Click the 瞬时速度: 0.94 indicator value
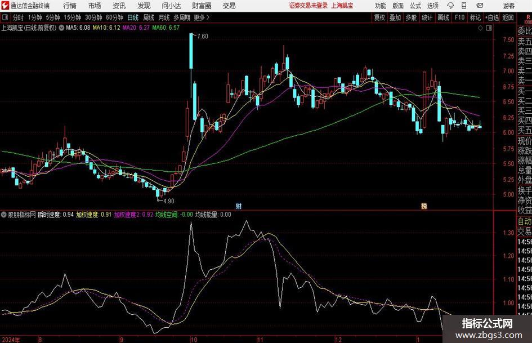Screen dimensions: 532x343 [x=56, y=215]
